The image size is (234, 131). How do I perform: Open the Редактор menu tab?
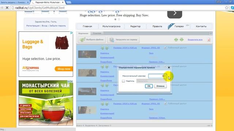click(135, 26)
